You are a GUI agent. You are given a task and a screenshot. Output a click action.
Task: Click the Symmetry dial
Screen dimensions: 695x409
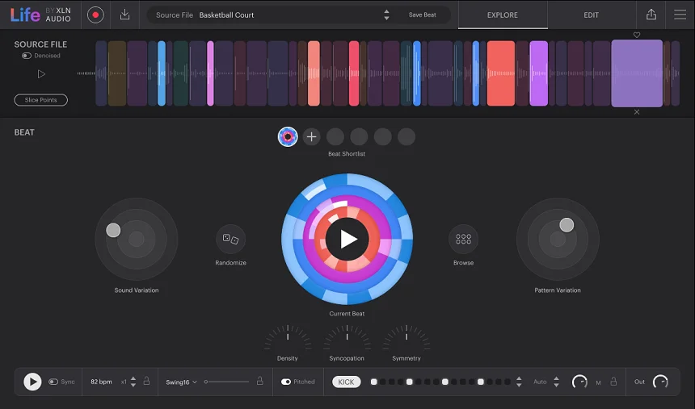406,338
